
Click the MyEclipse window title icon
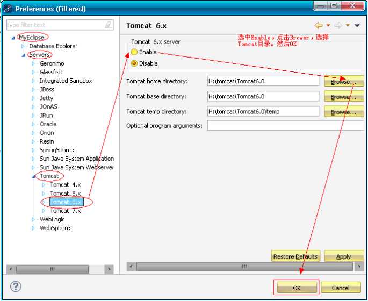pos(8,9)
